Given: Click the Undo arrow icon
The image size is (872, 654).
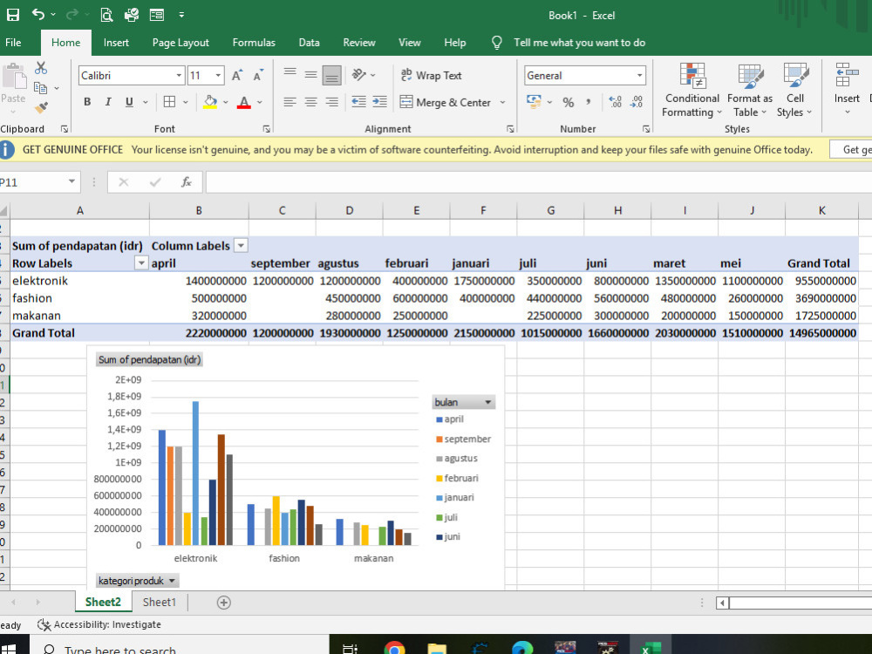Looking at the screenshot, I should click(37, 15).
